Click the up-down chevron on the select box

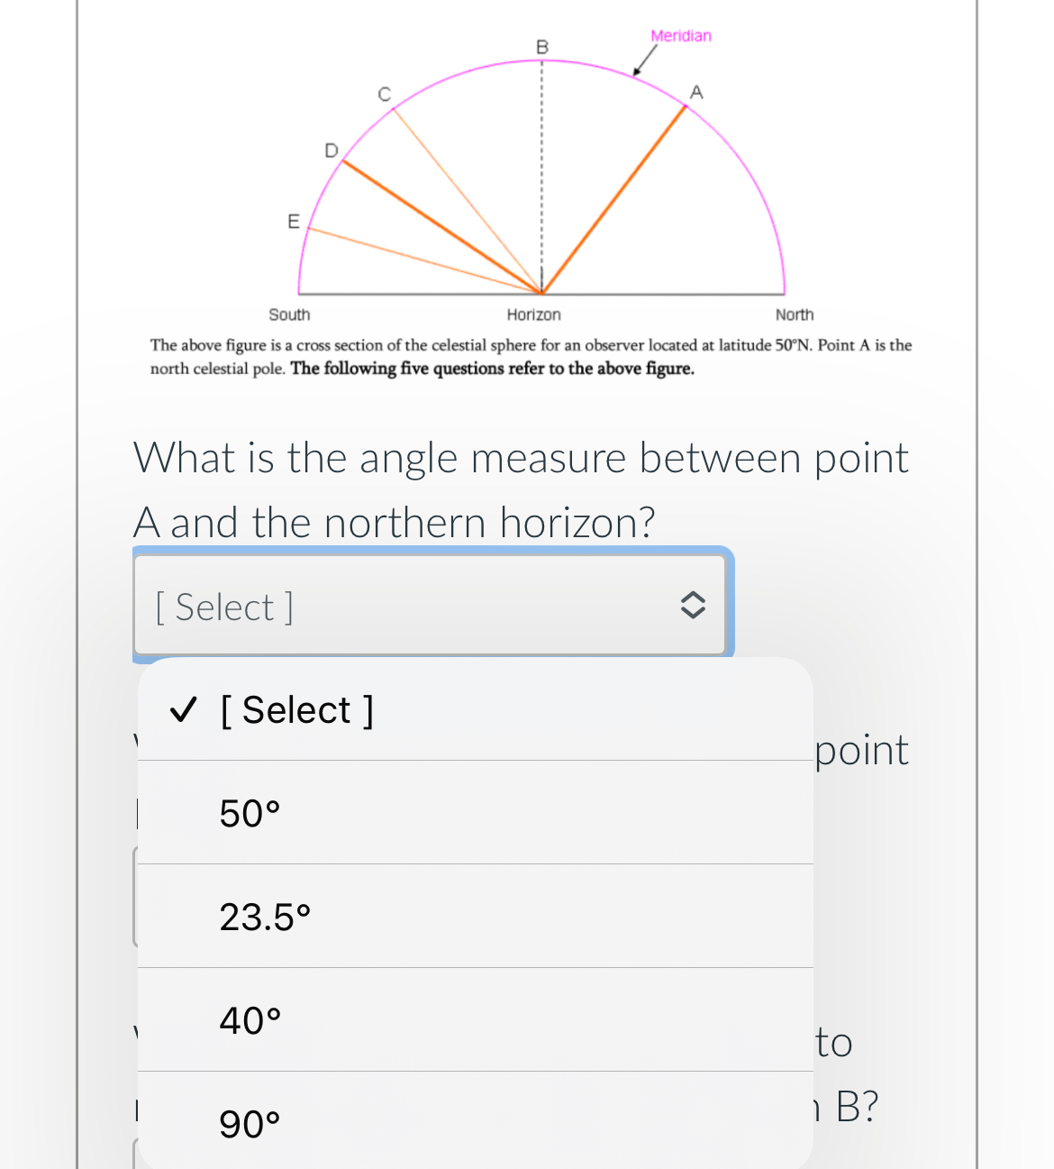tap(692, 605)
